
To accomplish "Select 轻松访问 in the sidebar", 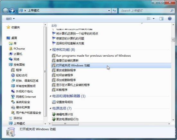I will tap(22, 75).
